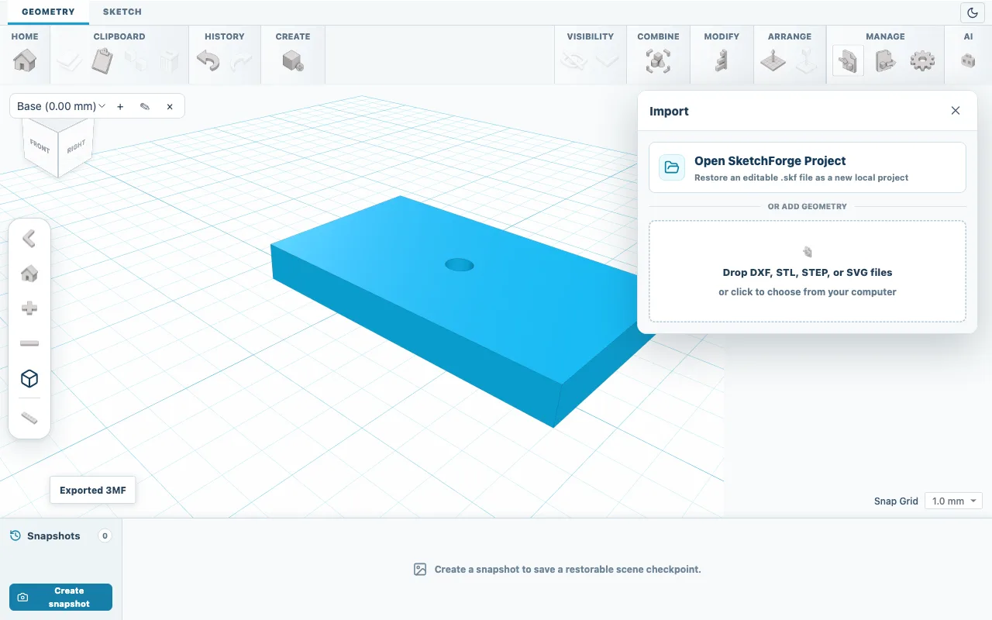This screenshot has height=620, width=992.
Task: Click the Home ribbon house icon
Action: tap(25, 60)
